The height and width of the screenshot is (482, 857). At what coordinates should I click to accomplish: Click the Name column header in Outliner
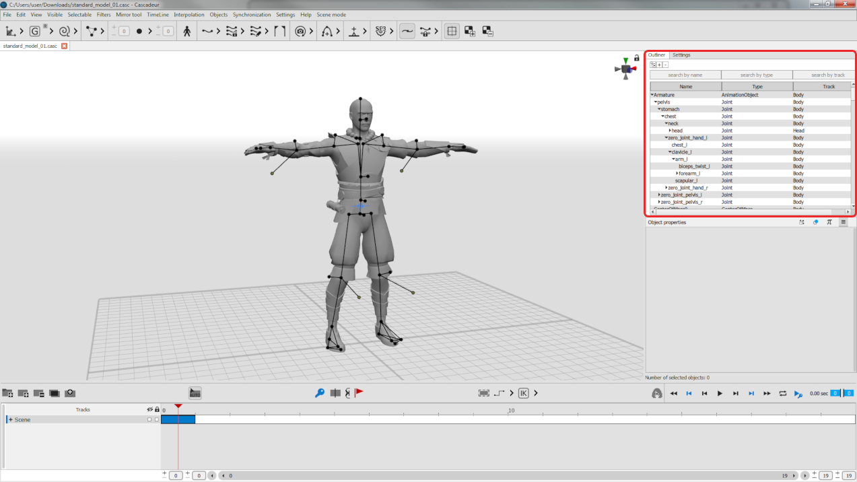click(x=685, y=87)
